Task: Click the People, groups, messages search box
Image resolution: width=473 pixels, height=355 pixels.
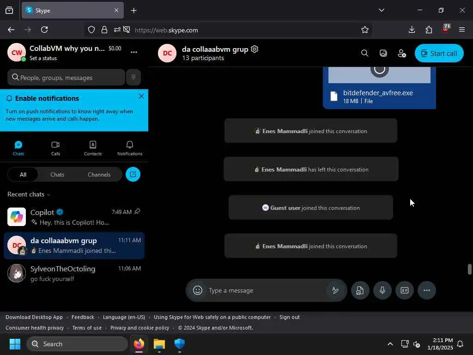Action: pos(66,77)
